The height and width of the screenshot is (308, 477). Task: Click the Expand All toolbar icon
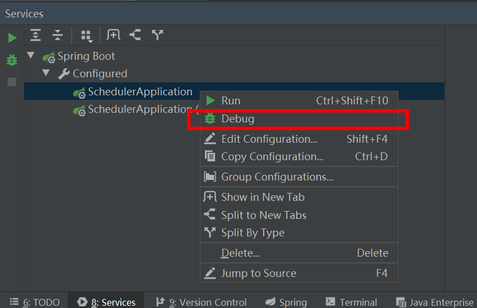(x=36, y=35)
